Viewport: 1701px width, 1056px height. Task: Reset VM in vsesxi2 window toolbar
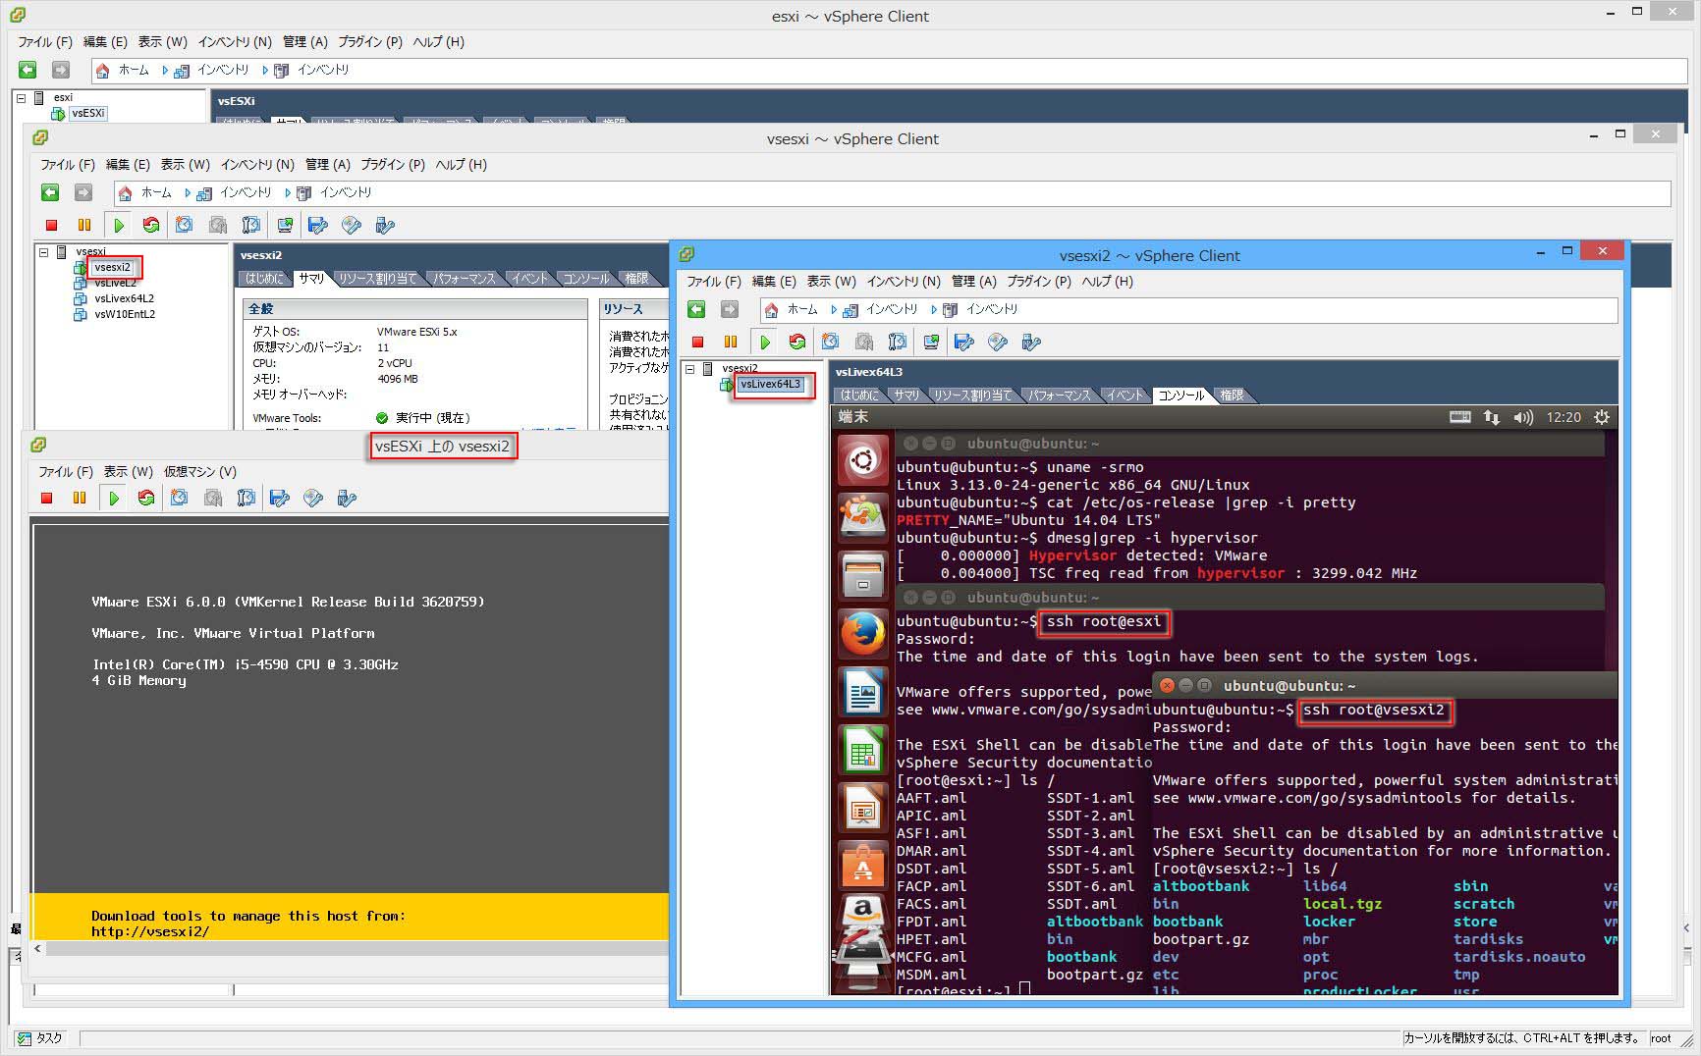click(x=796, y=342)
